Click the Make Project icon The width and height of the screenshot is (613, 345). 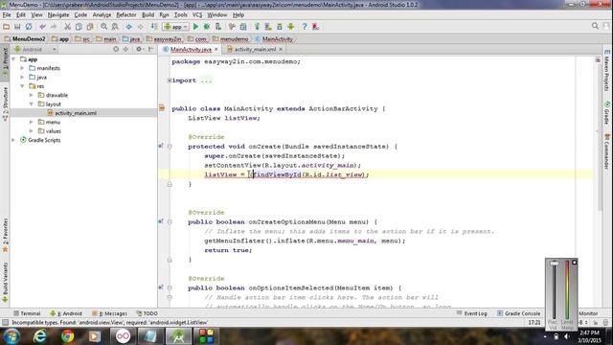coord(154,27)
